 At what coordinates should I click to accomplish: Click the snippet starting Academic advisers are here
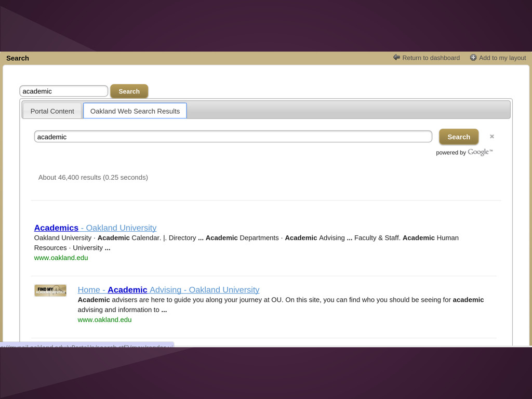(x=281, y=304)
